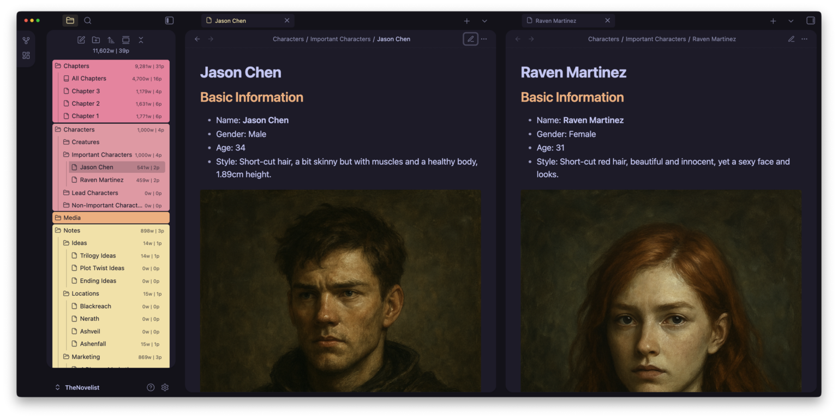Click the grid layout icon in the left rail

tap(26, 55)
